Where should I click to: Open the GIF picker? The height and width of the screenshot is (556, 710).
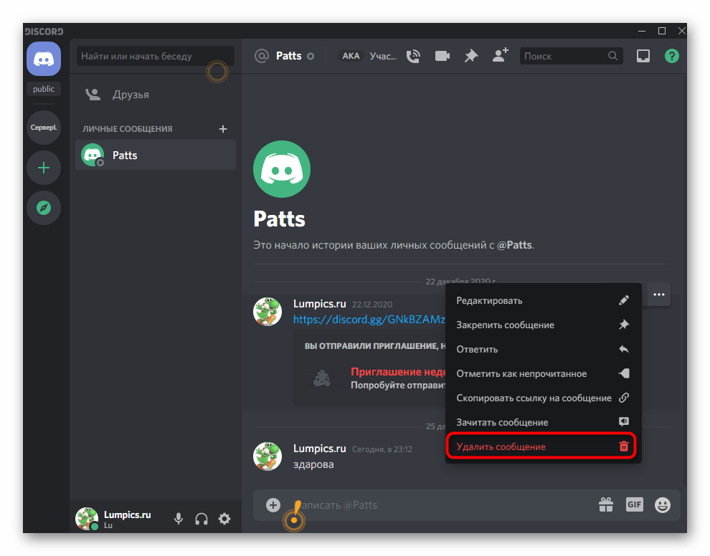pyautogui.click(x=634, y=504)
